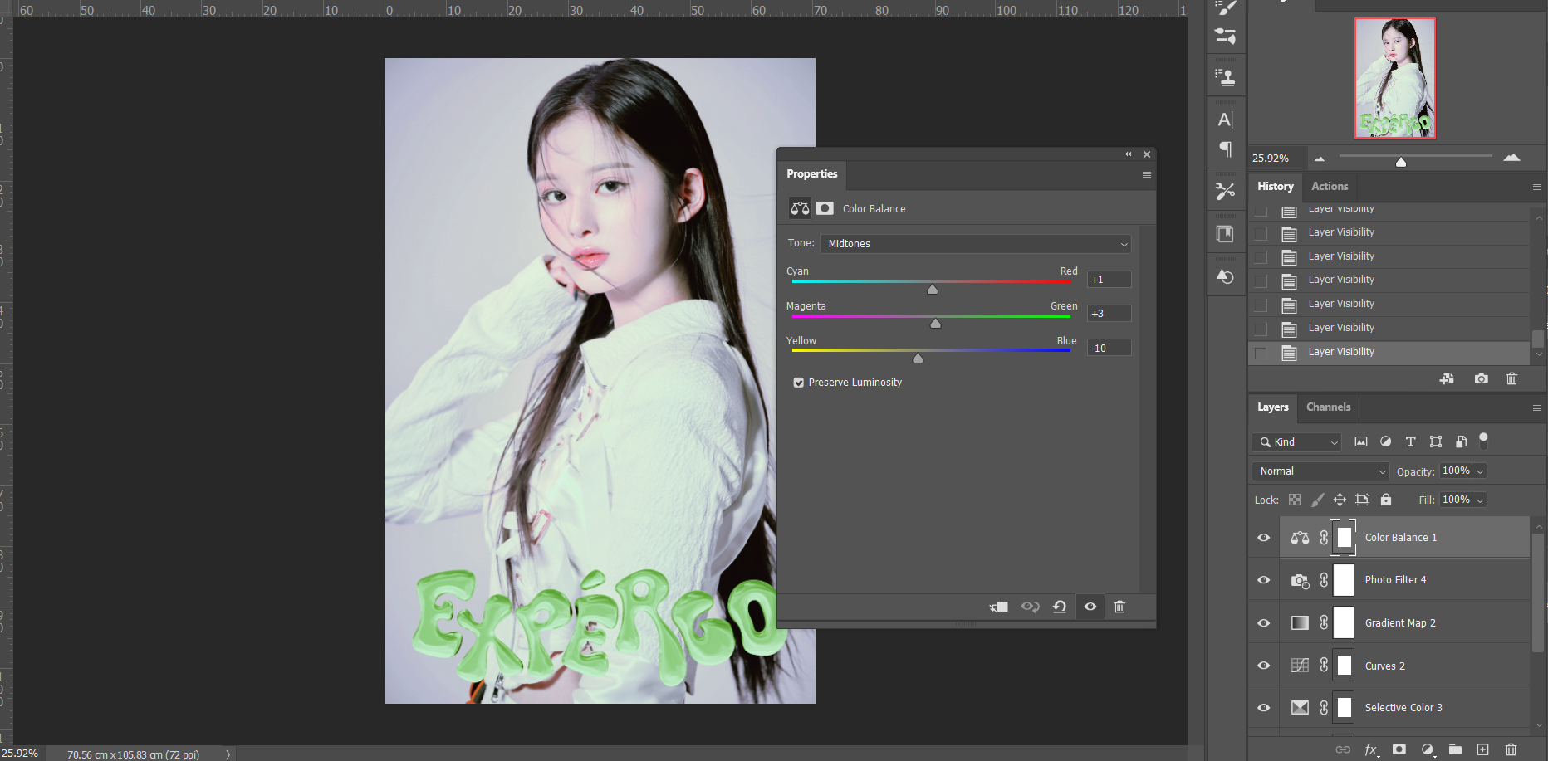Open the Kind layer filter dropdown
This screenshot has width=1548, height=761.
(1296, 442)
